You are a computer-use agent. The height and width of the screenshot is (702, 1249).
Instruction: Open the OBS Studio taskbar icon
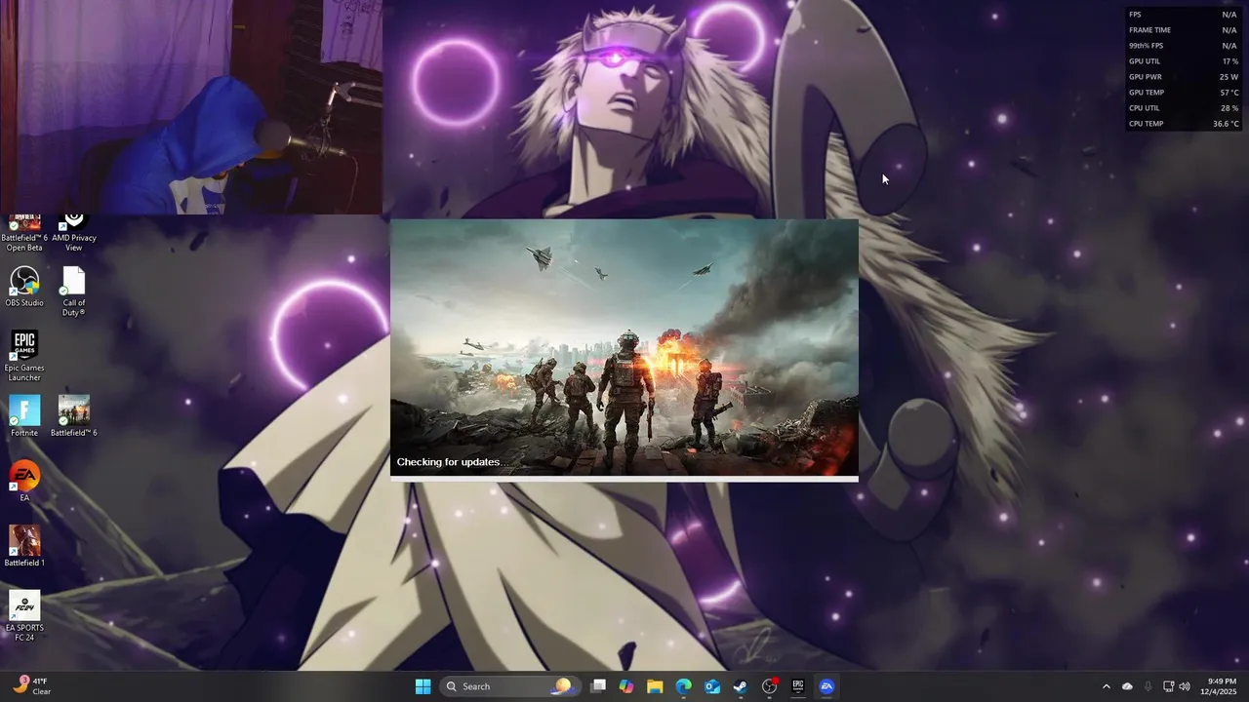click(770, 686)
